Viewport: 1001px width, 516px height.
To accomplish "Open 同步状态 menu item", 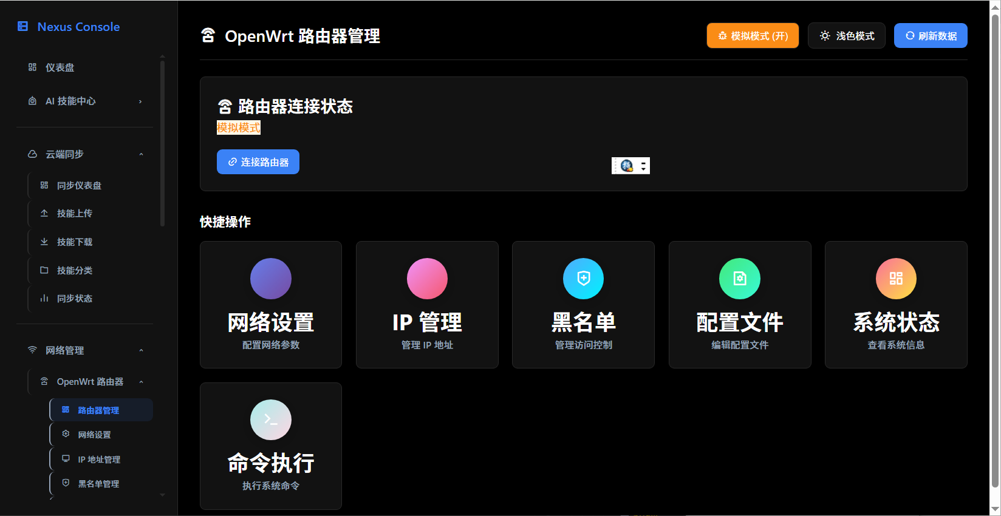I will pyautogui.click(x=91, y=298).
